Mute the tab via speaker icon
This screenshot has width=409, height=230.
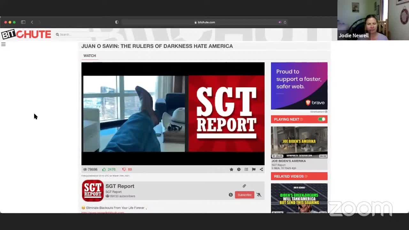pyautogui.click(x=280, y=22)
